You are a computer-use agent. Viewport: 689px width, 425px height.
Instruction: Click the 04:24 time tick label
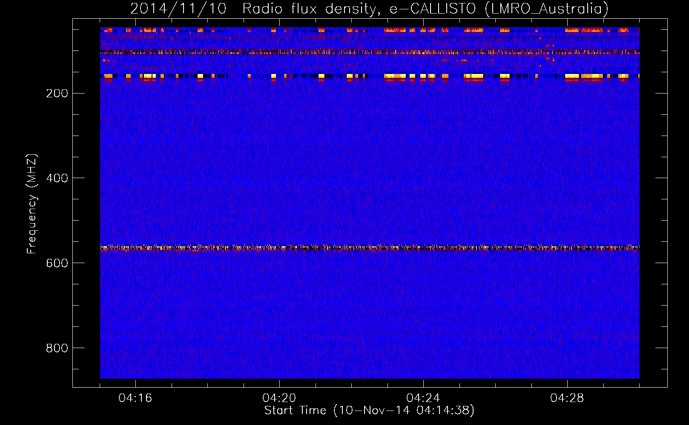click(x=423, y=398)
